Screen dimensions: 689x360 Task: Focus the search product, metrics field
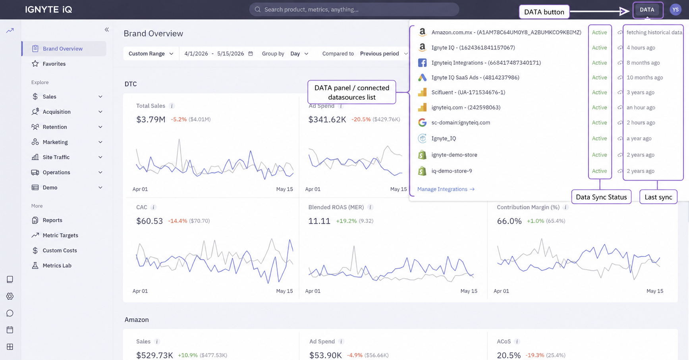coord(354,10)
